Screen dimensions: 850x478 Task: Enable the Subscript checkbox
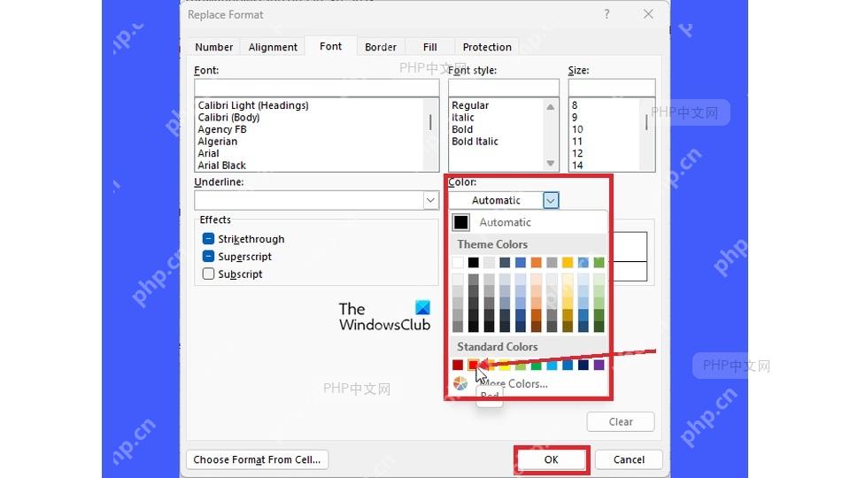pos(208,274)
